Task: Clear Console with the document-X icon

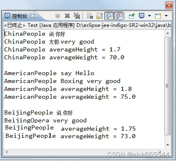Action: [90, 16]
